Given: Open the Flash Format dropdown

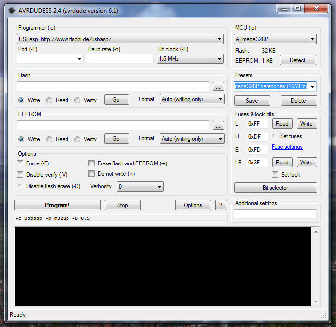Looking at the screenshot, I should (x=192, y=99).
